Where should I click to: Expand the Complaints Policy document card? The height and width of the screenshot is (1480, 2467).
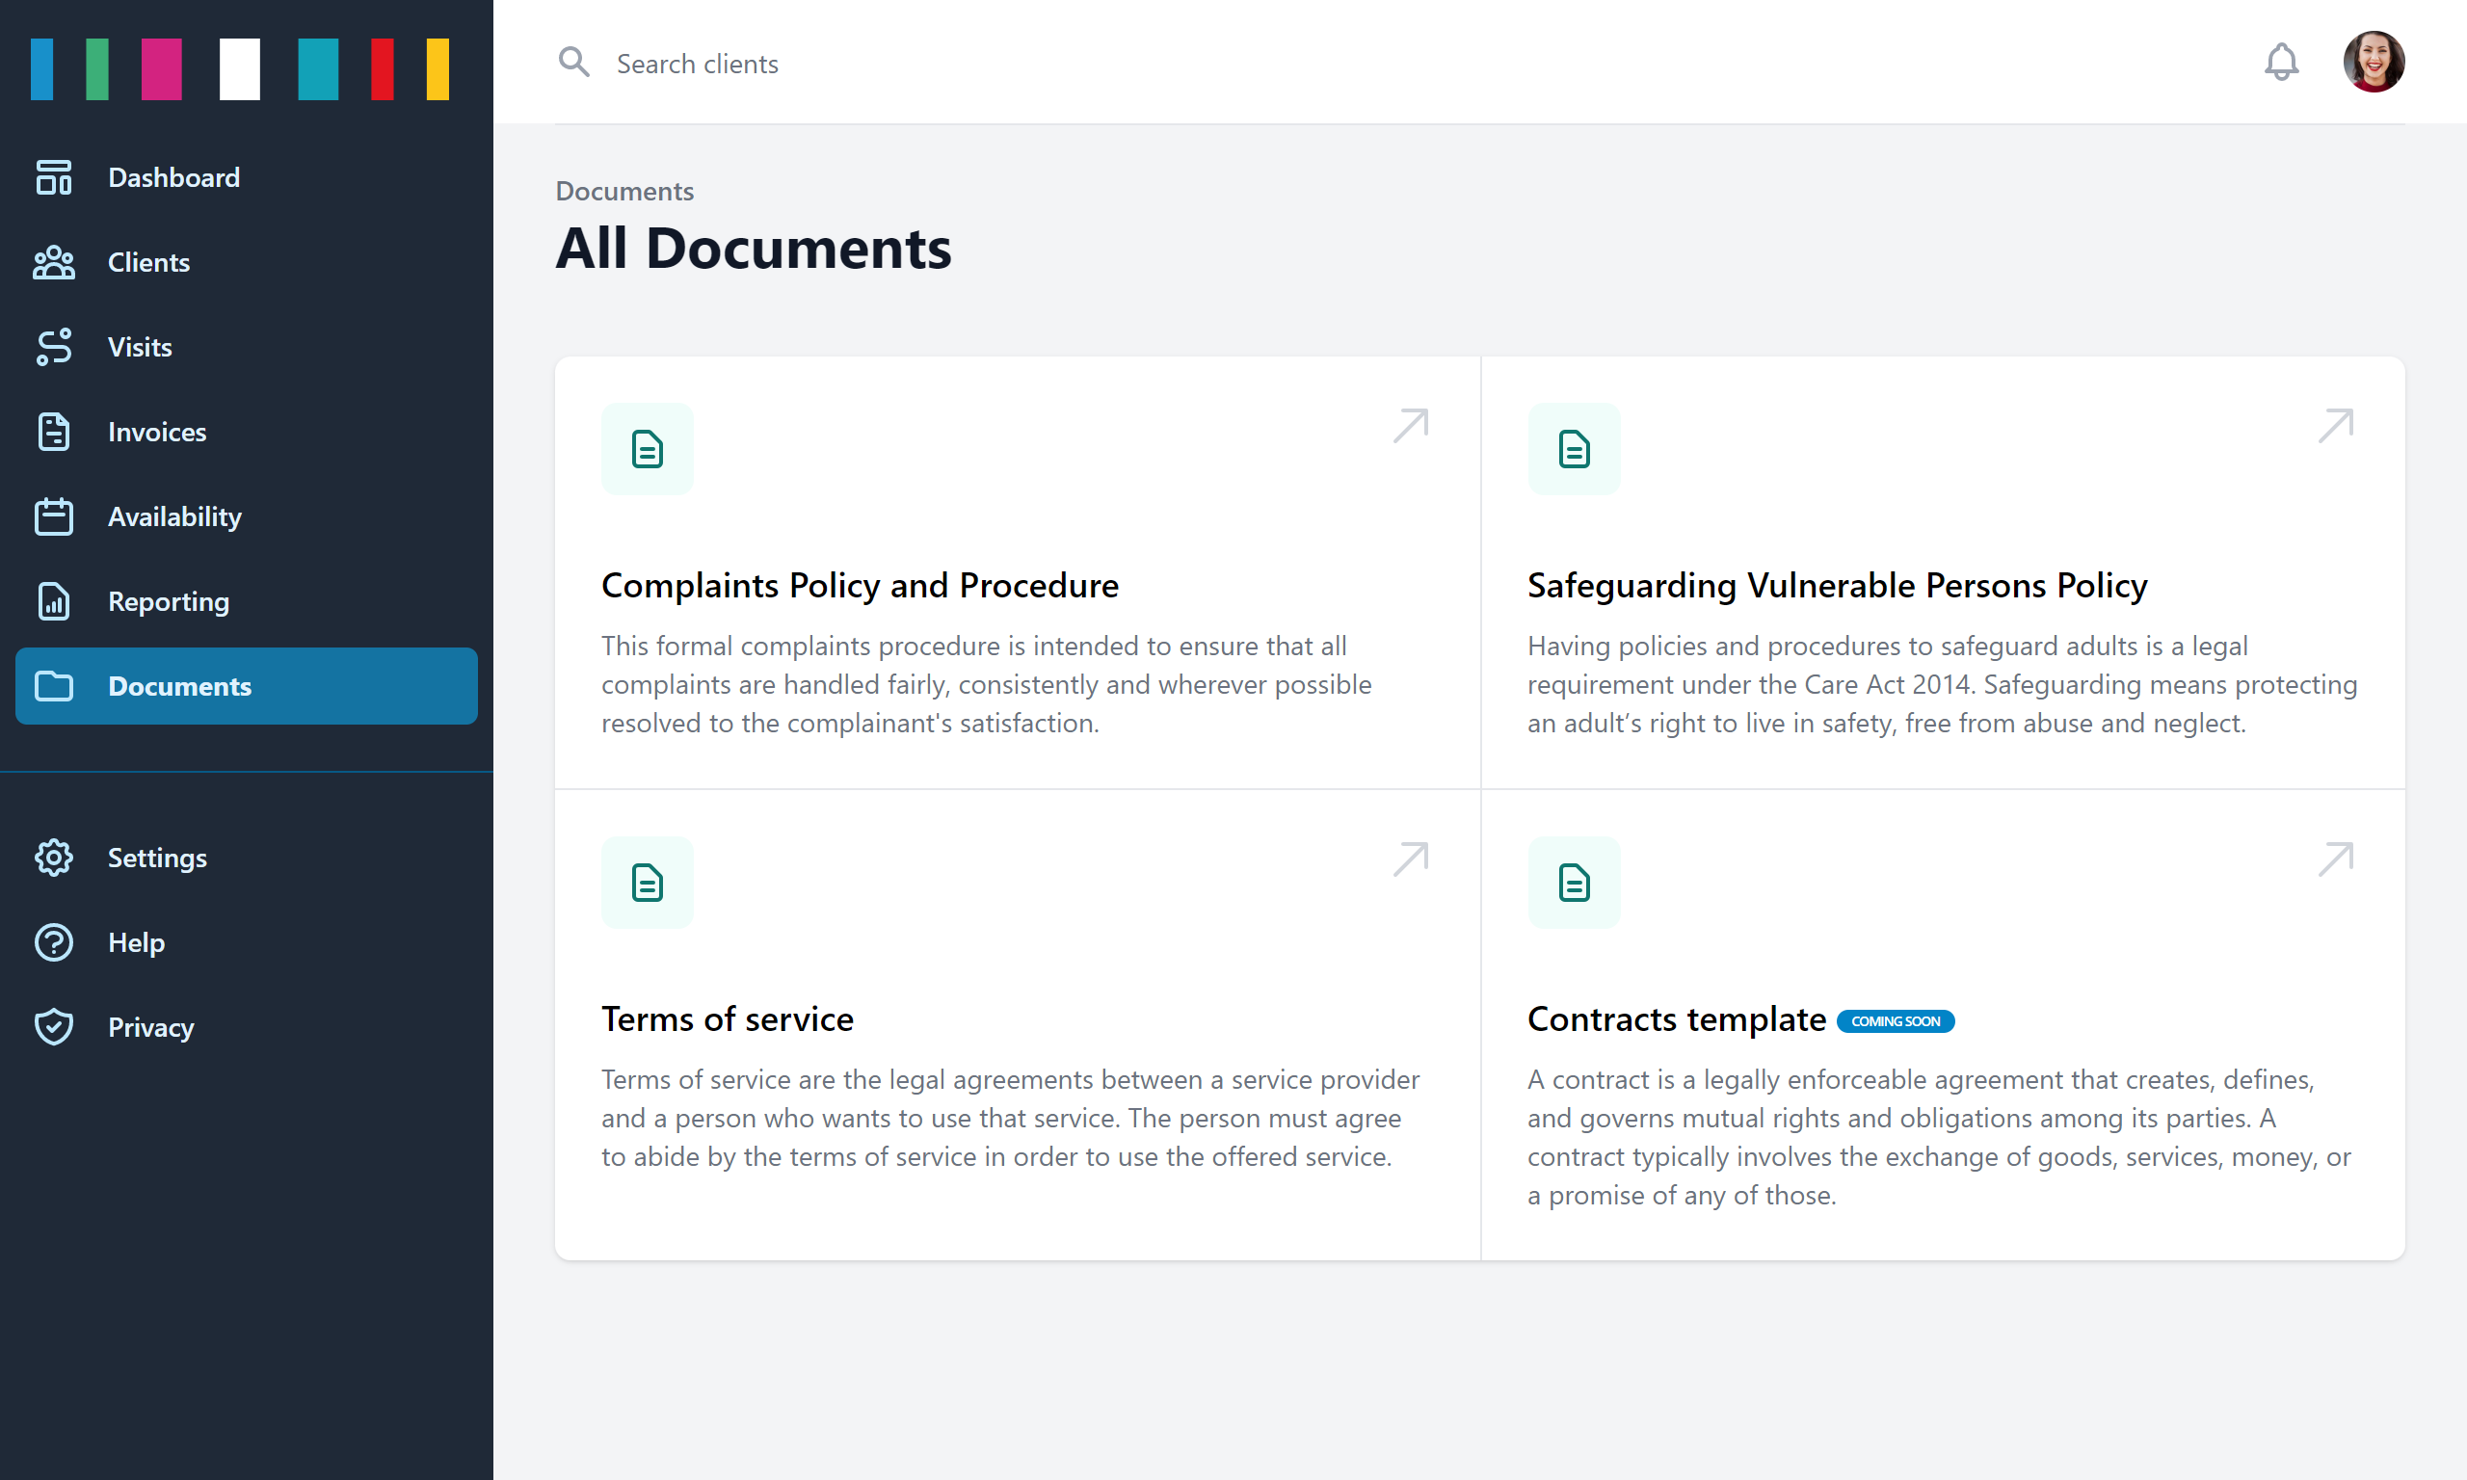click(x=1412, y=423)
